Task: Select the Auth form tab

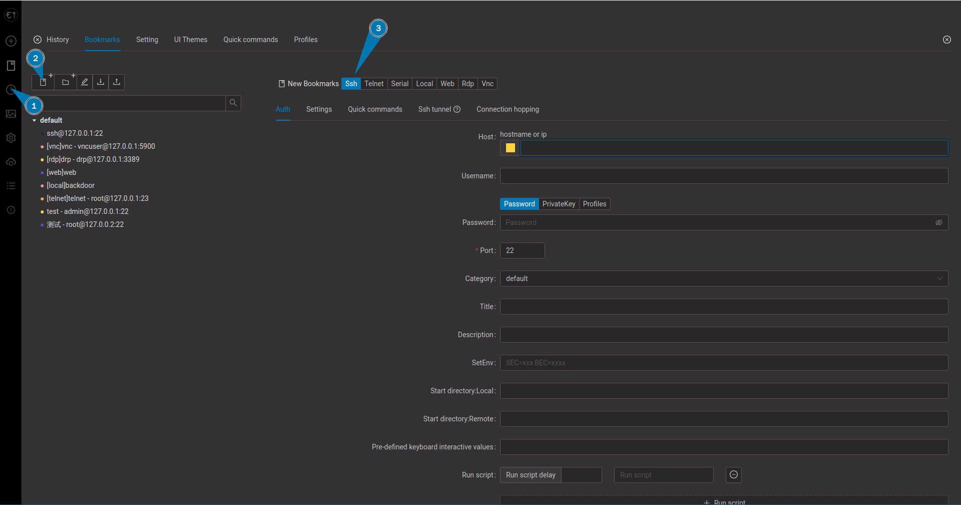Action: [283, 109]
